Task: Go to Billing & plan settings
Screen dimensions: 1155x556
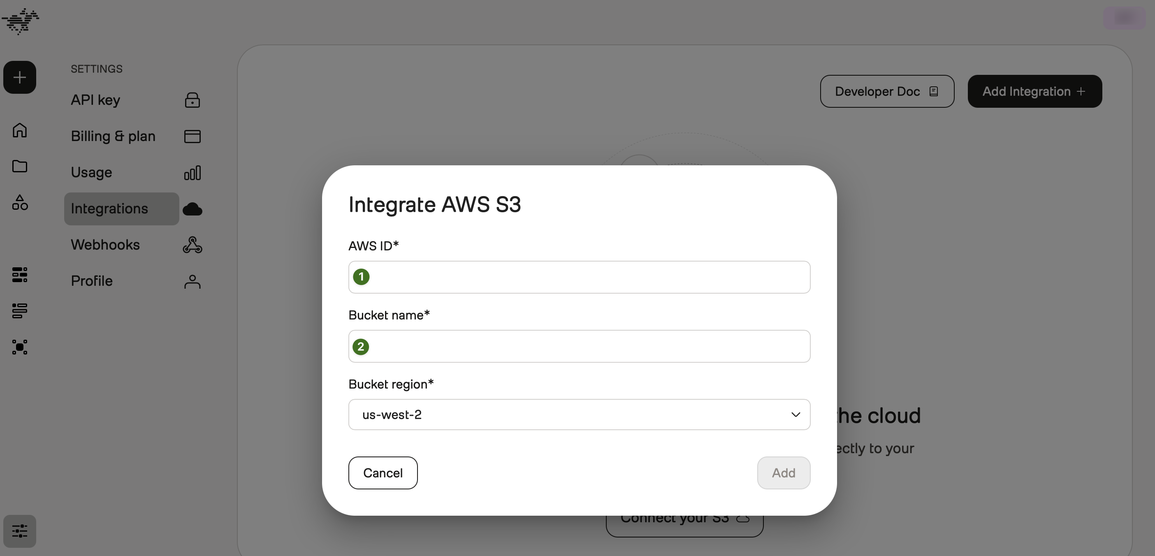Action: tap(113, 136)
